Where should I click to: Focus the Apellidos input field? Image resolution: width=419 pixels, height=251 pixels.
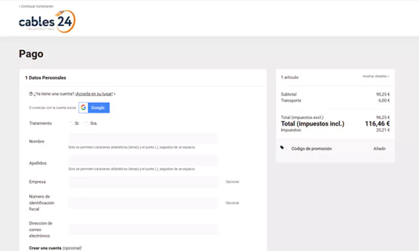tap(143, 161)
